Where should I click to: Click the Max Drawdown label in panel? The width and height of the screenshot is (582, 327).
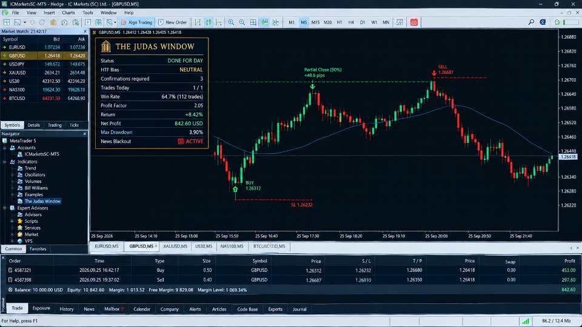[116, 133]
